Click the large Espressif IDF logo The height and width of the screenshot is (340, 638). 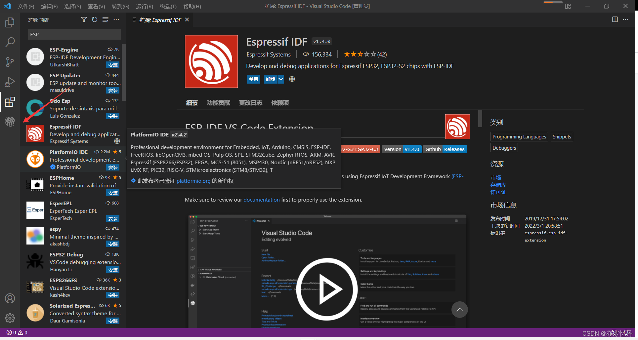211,61
